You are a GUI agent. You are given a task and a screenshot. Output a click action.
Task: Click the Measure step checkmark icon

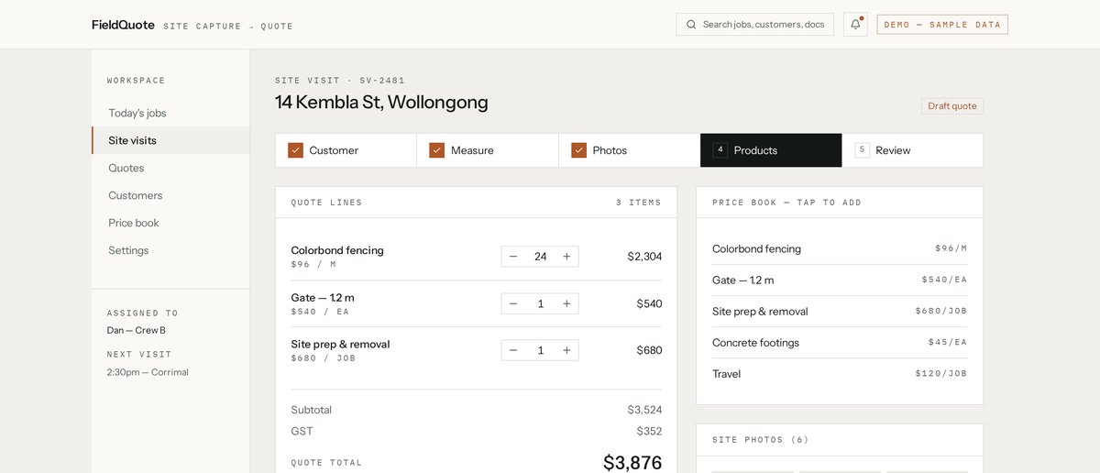coord(437,150)
